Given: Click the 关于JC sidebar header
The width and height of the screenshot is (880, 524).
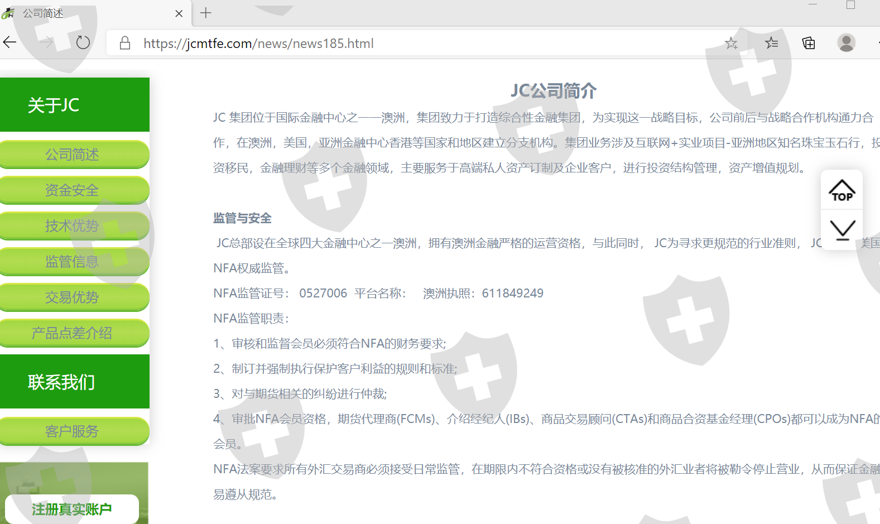Looking at the screenshot, I should pos(75,105).
